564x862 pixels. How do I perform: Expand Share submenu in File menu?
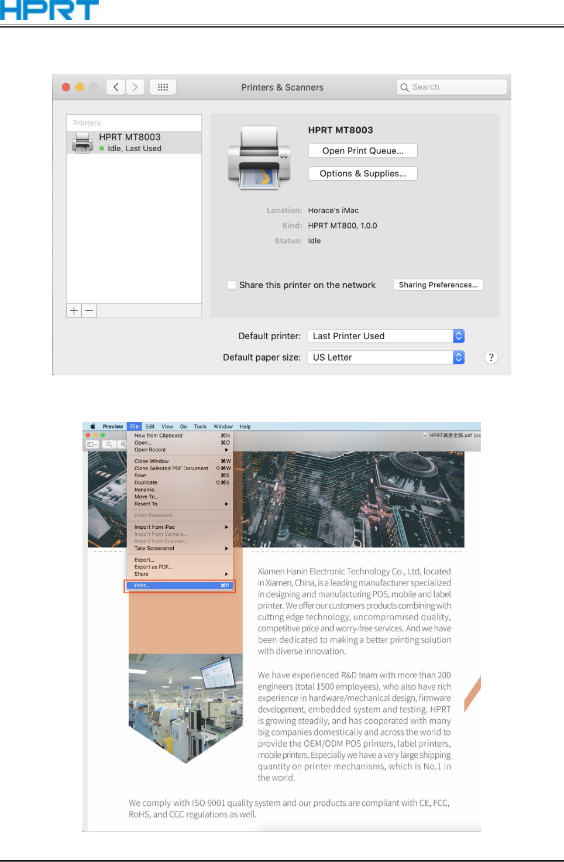tap(181, 574)
